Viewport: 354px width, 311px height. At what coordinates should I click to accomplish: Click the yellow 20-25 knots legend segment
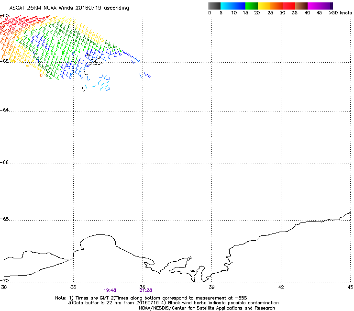[264, 6]
